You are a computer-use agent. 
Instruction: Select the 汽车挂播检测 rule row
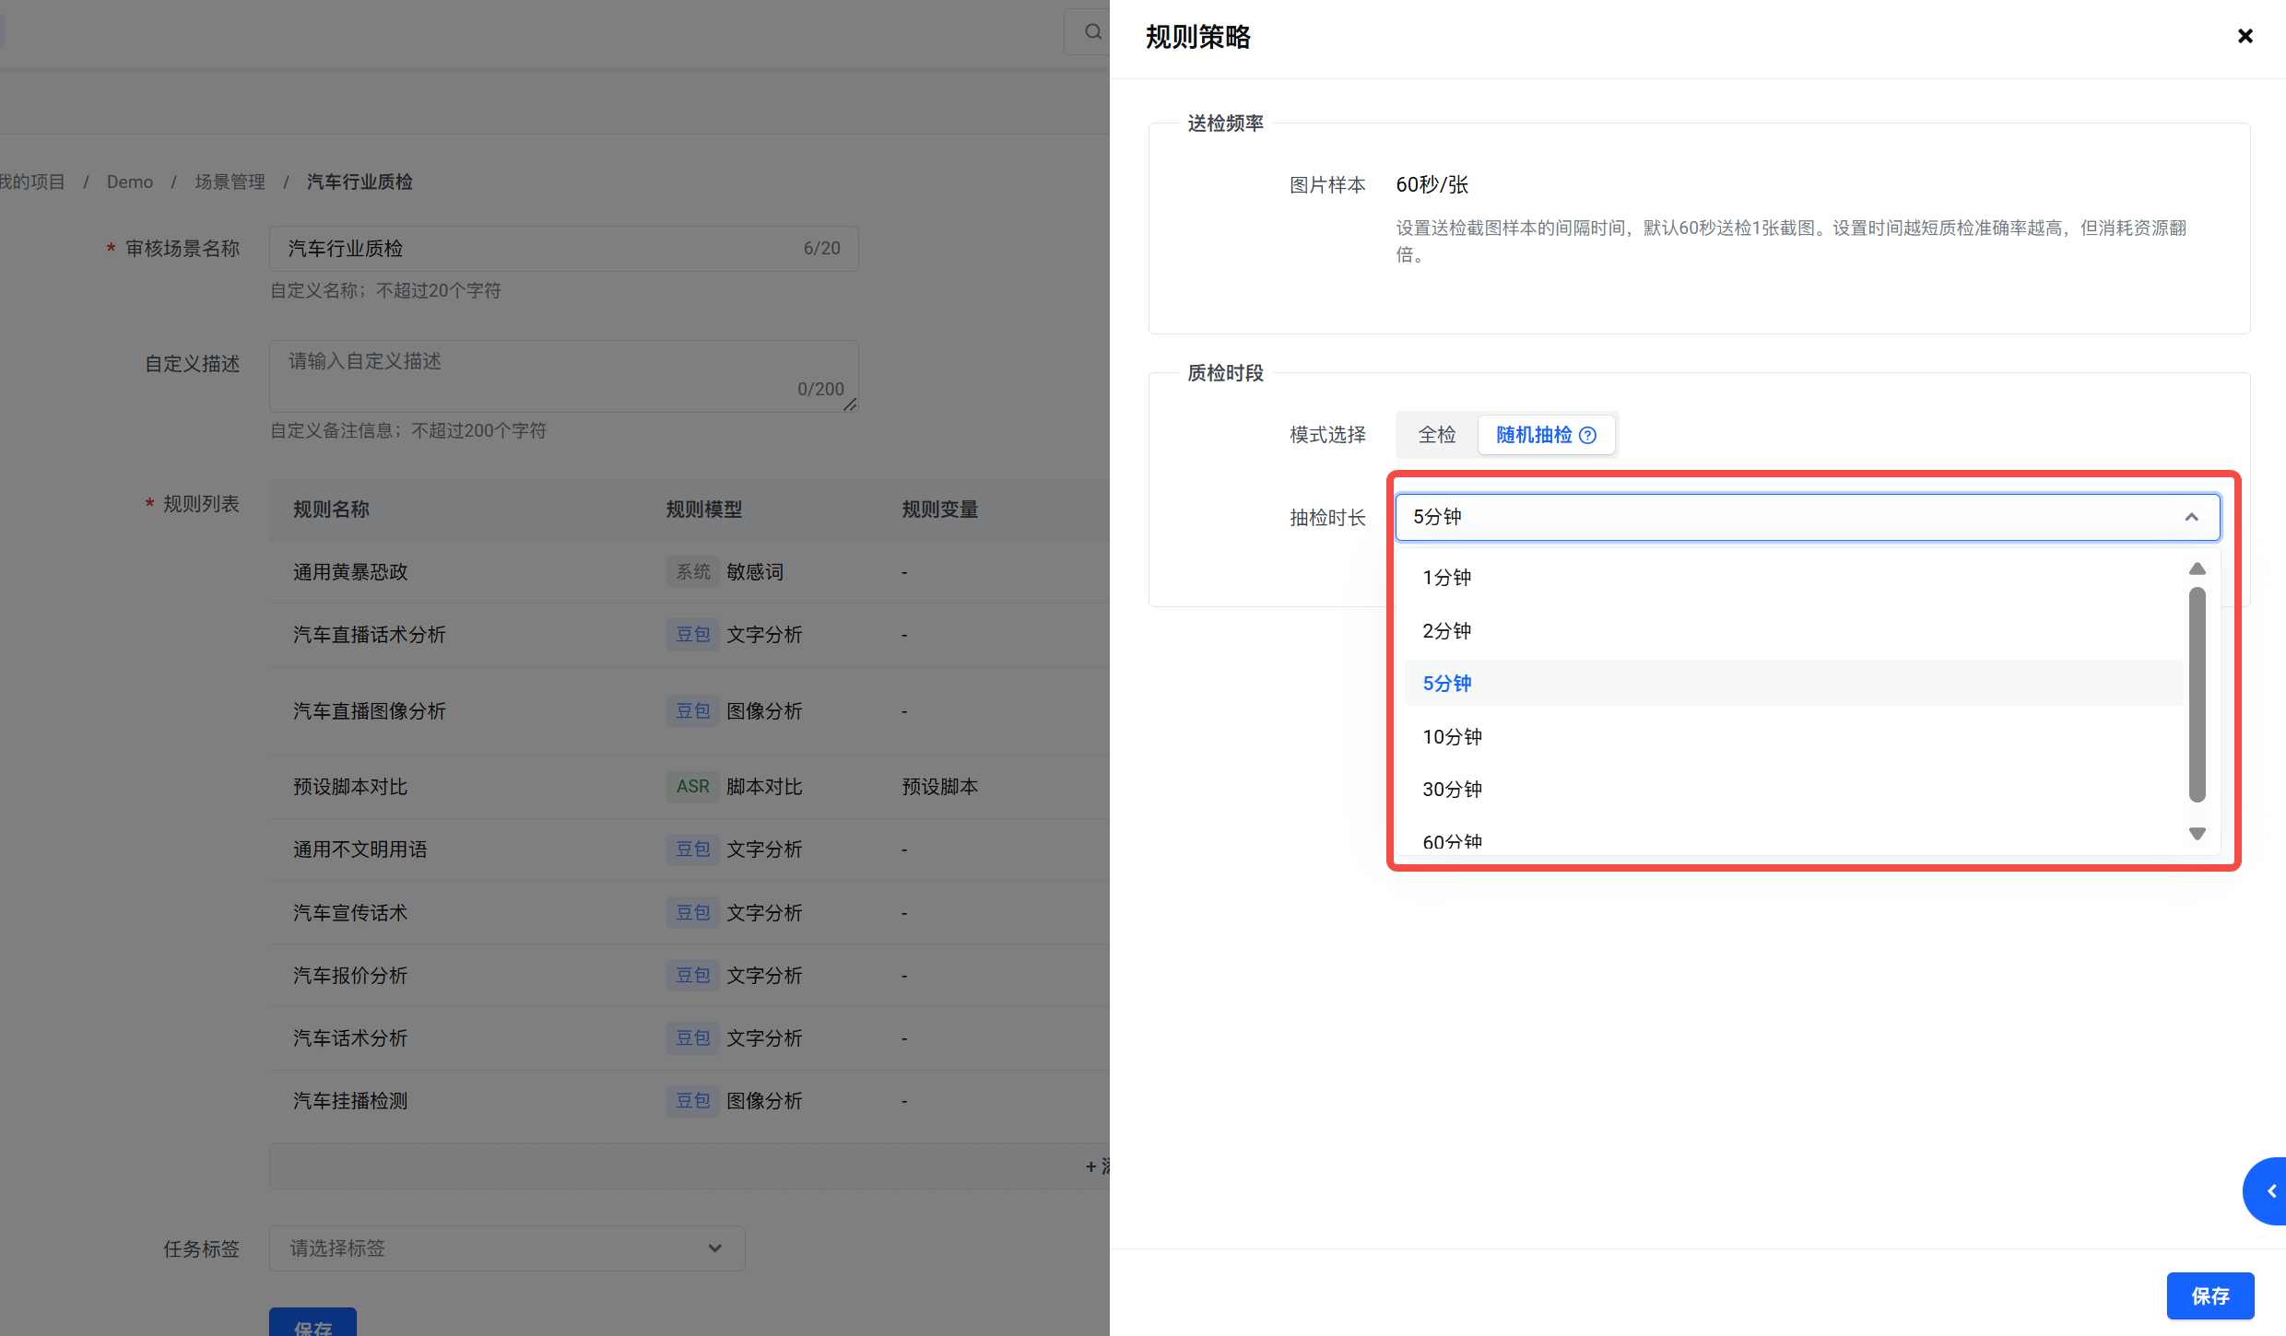click(689, 1101)
